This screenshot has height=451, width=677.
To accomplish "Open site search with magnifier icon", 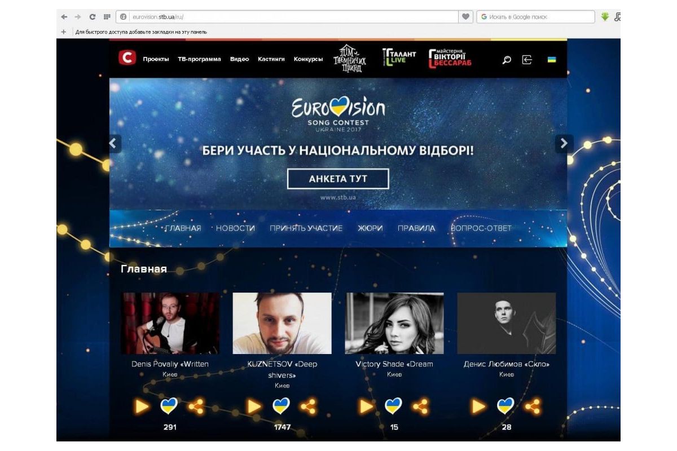I will 507,59.
